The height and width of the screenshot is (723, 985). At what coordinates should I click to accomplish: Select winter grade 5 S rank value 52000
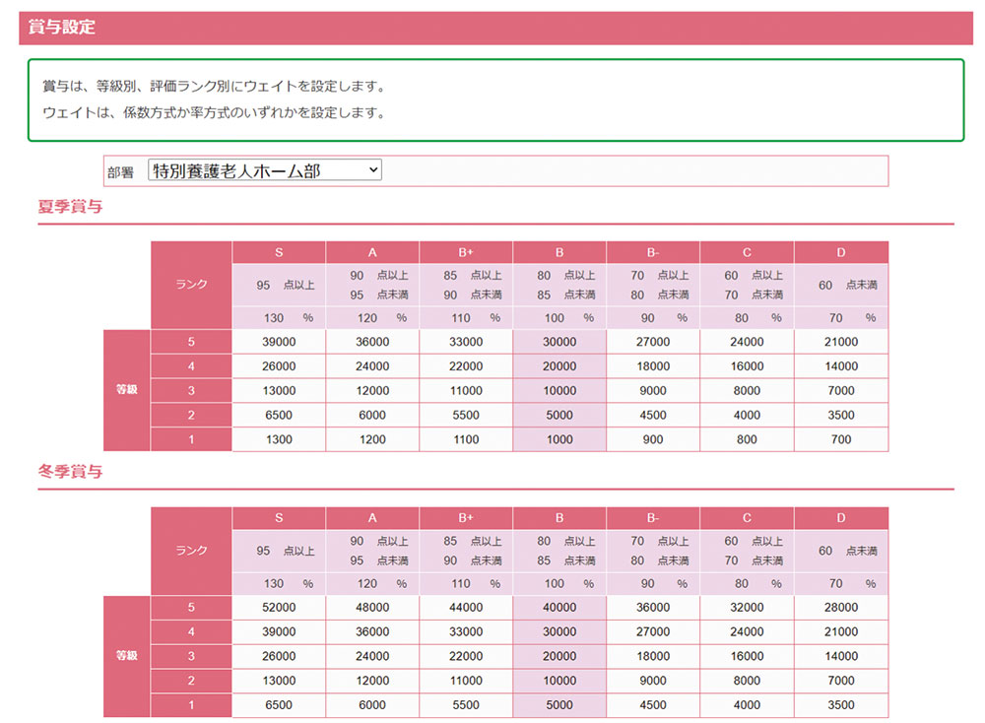(279, 608)
